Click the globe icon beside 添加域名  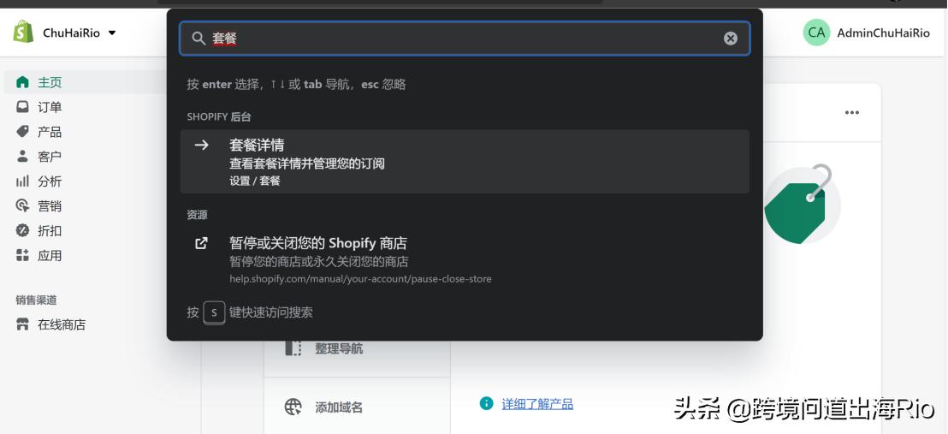pyautogui.click(x=293, y=407)
